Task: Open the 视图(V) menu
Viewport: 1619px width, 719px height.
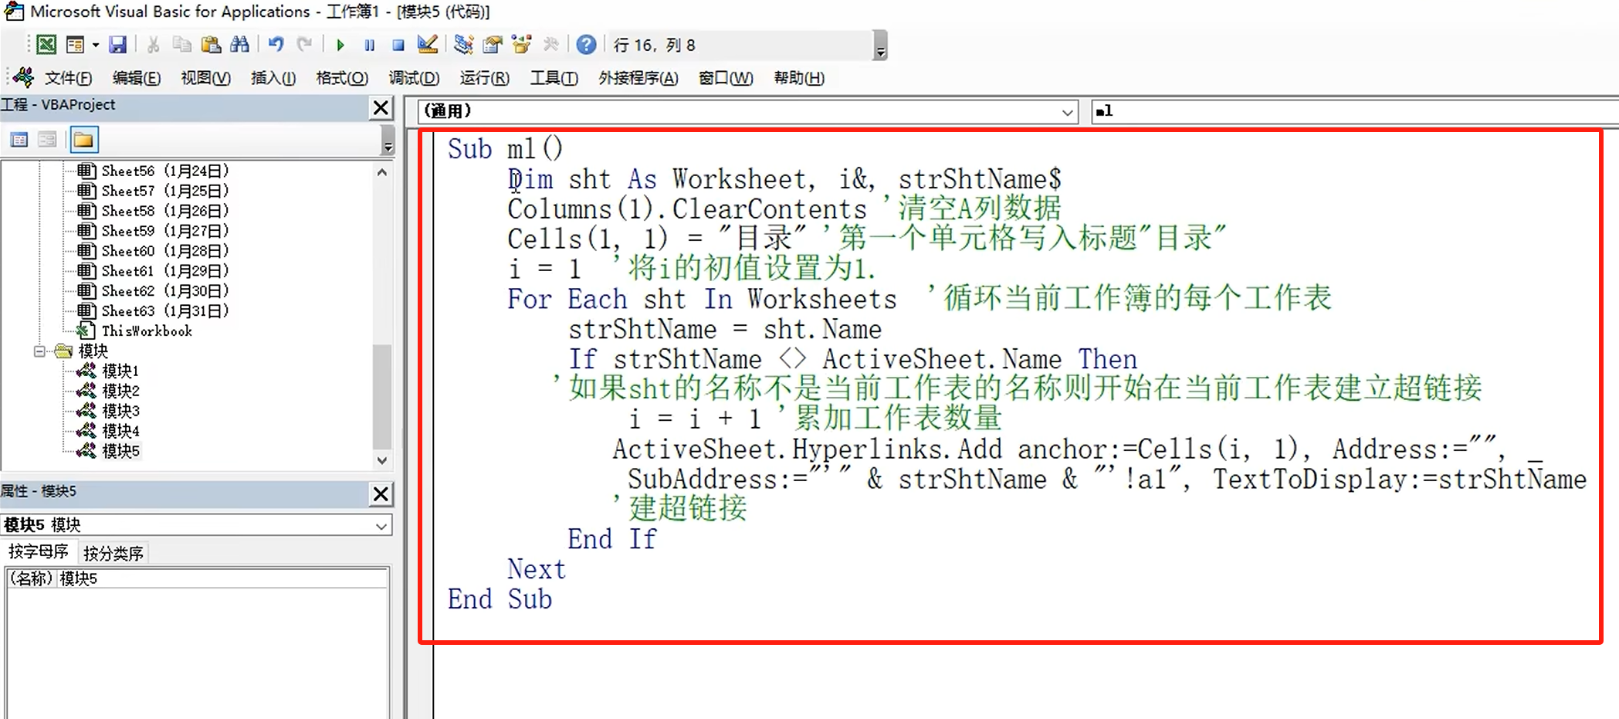Action: [205, 78]
